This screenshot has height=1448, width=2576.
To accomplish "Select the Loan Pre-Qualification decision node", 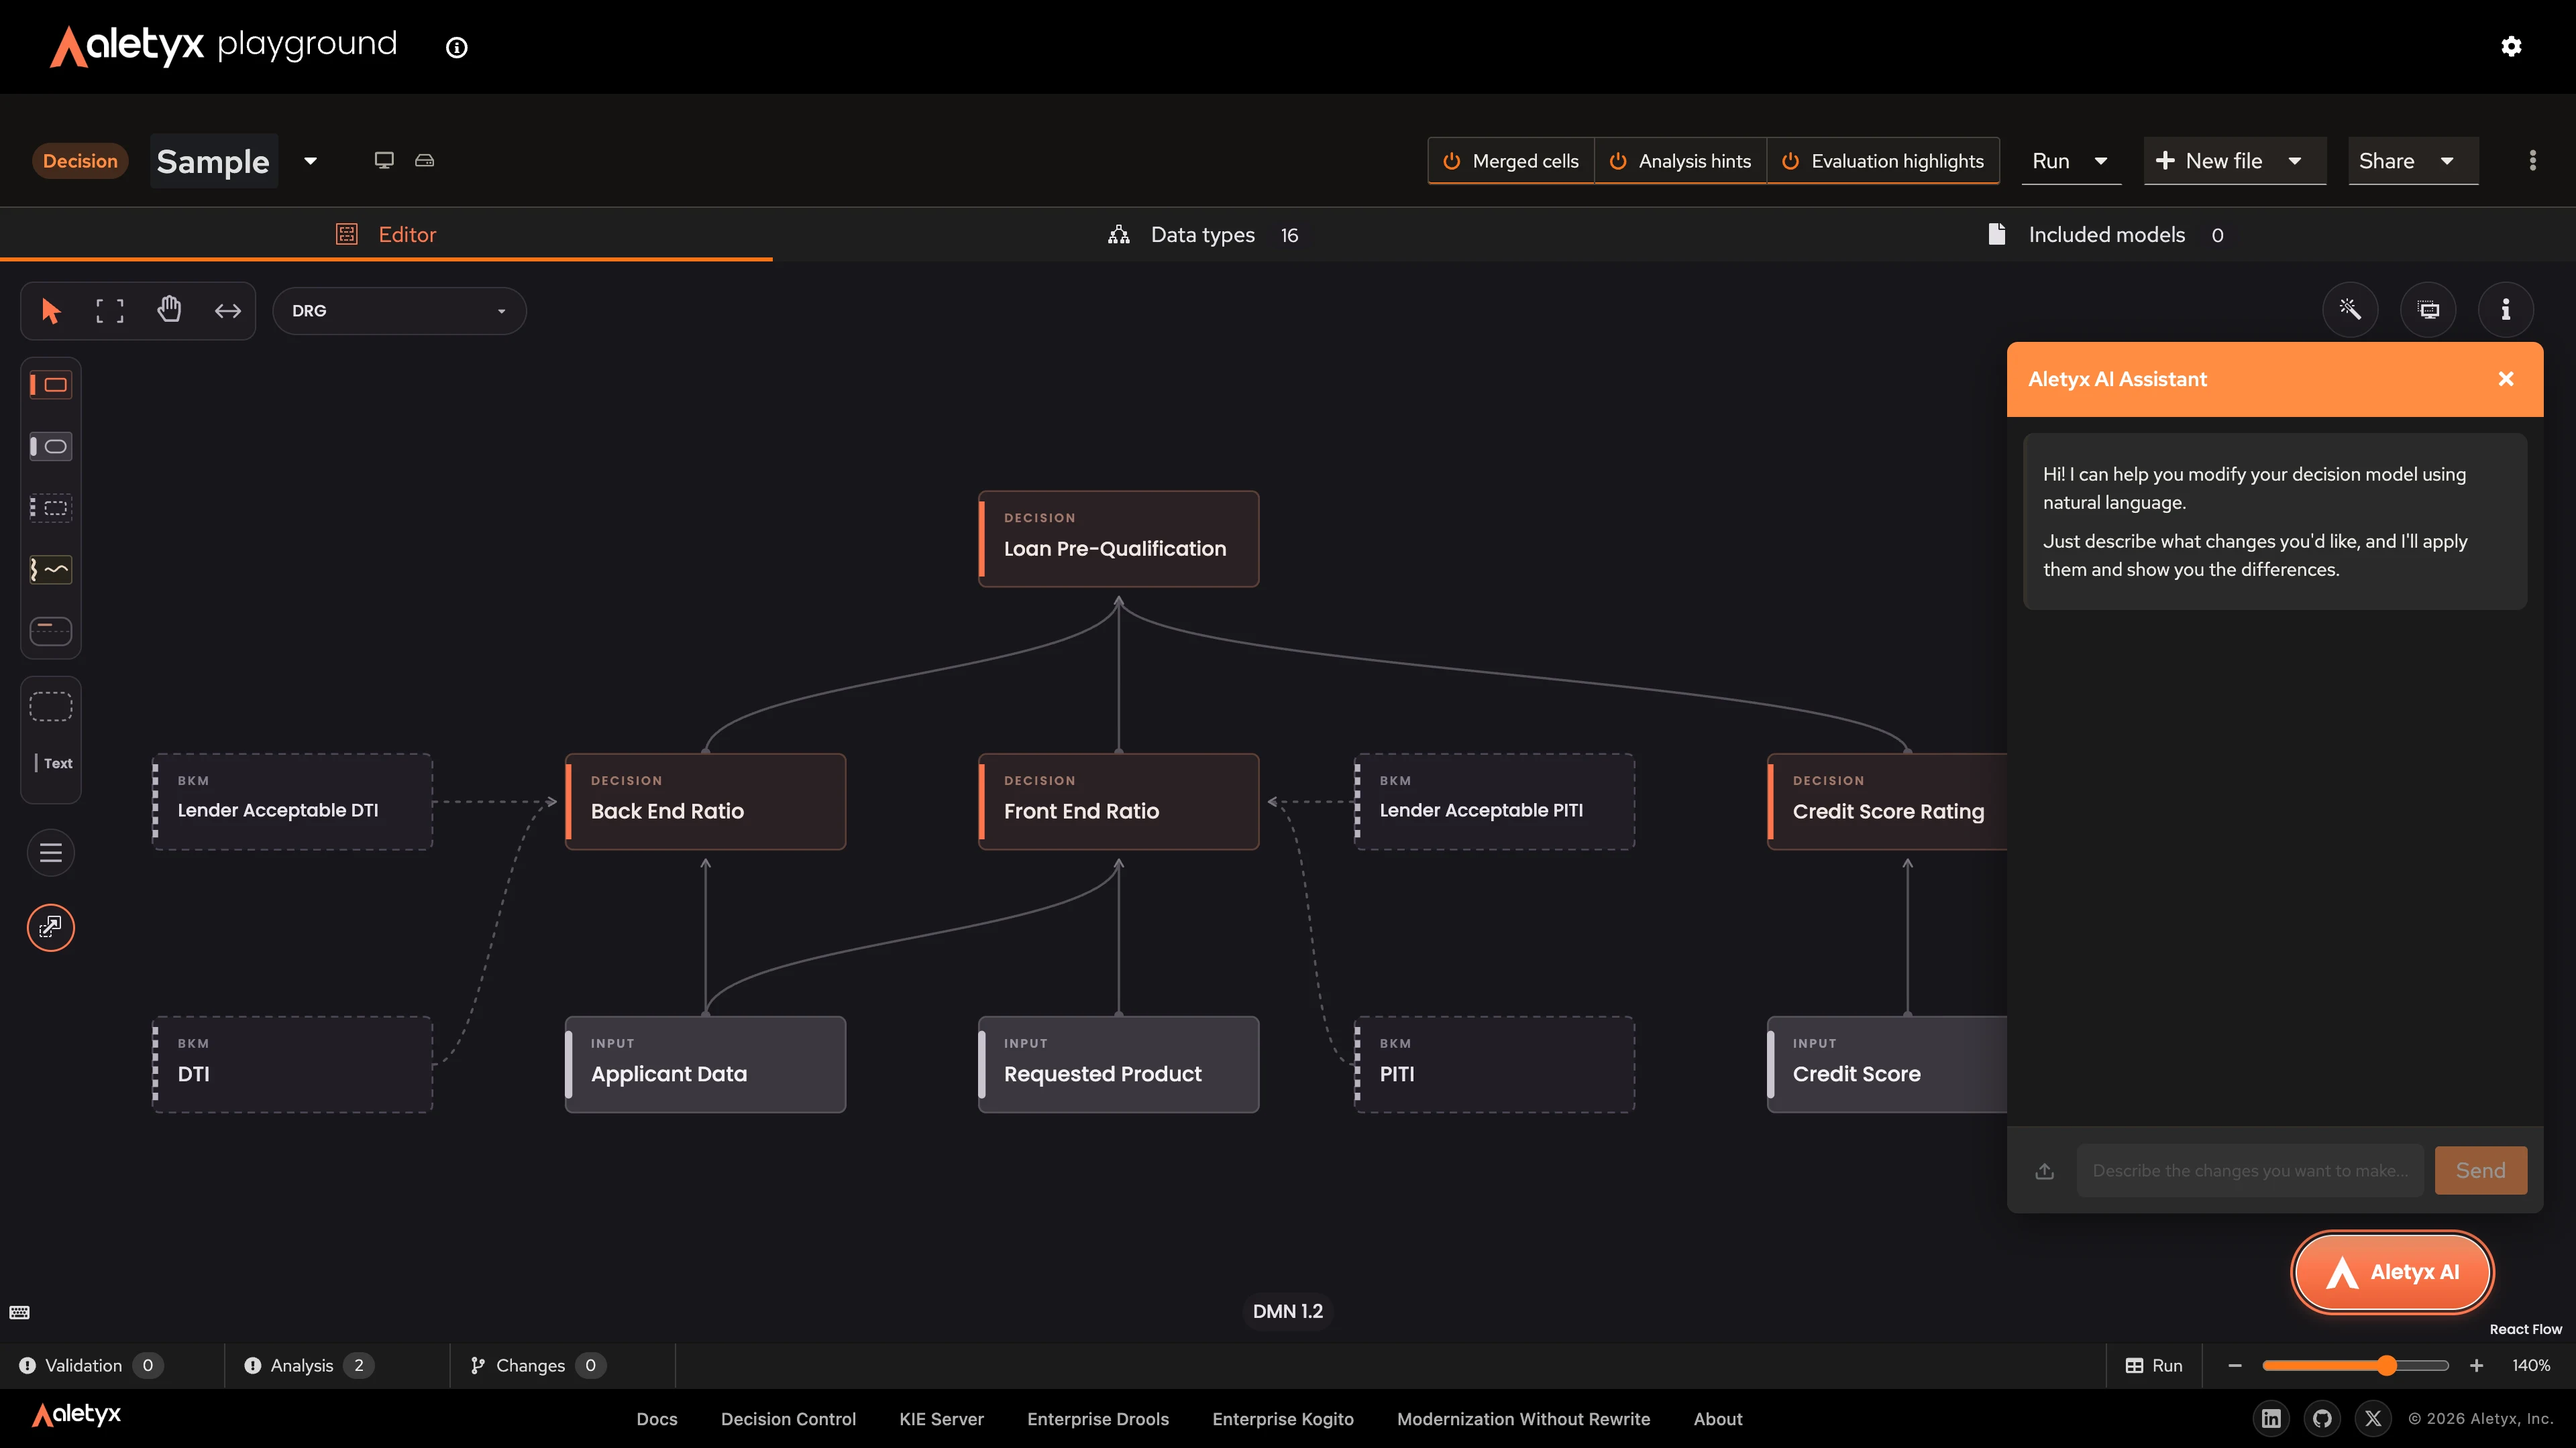I will [x=1118, y=538].
